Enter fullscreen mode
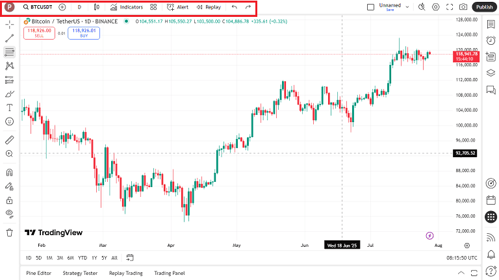499x280 pixels. (450, 7)
